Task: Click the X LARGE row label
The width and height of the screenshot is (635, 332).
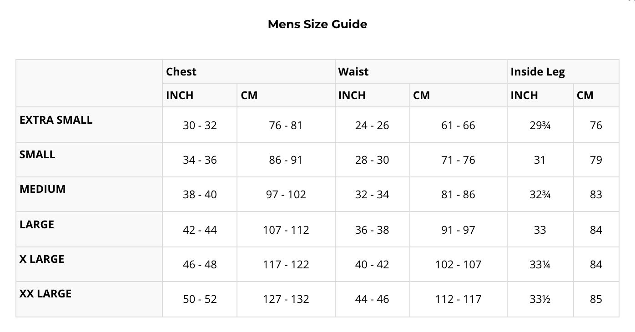Action: (42, 259)
